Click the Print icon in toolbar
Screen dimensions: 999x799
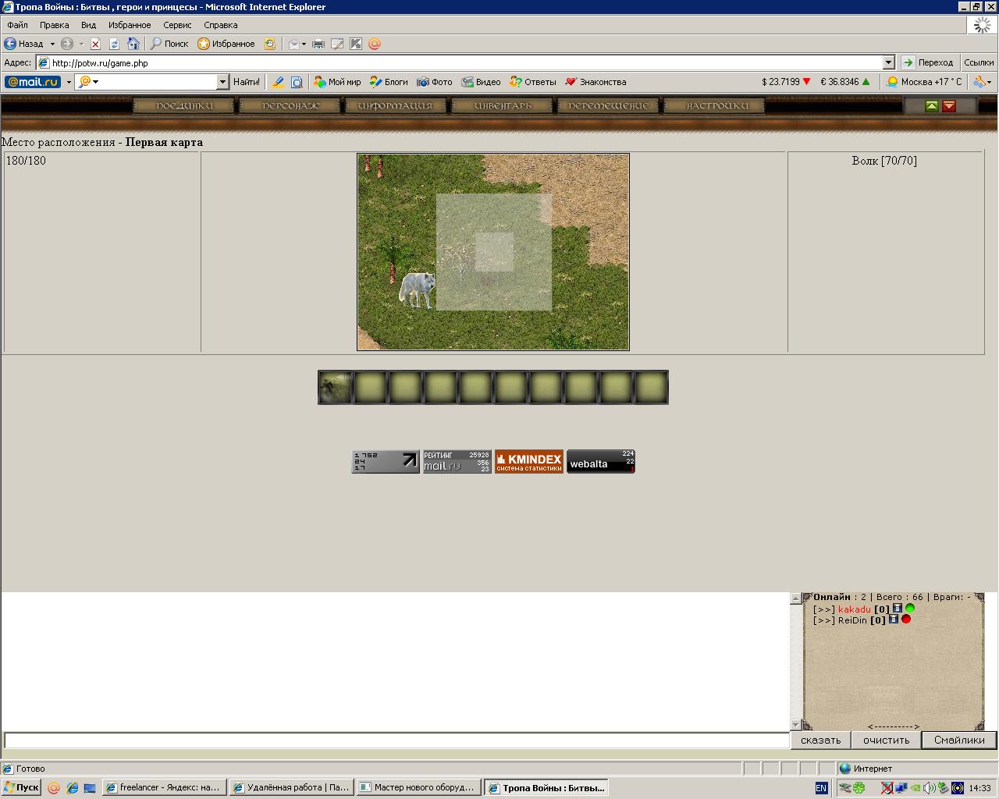click(x=318, y=44)
